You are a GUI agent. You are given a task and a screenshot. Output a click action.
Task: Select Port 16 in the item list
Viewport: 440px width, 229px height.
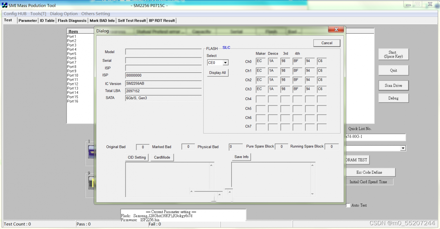73,101
